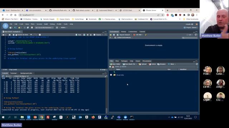
Task: Open the File menu in RStudio
Action: (11, 24)
